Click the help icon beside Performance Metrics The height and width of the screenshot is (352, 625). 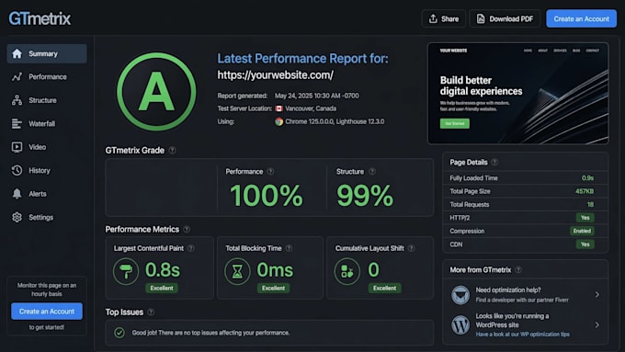[x=187, y=229]
